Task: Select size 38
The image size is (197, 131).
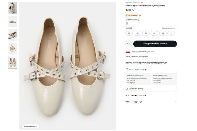Action: coord(146,33)
